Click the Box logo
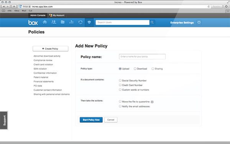The image size is (230, 144). coord(33,23)
